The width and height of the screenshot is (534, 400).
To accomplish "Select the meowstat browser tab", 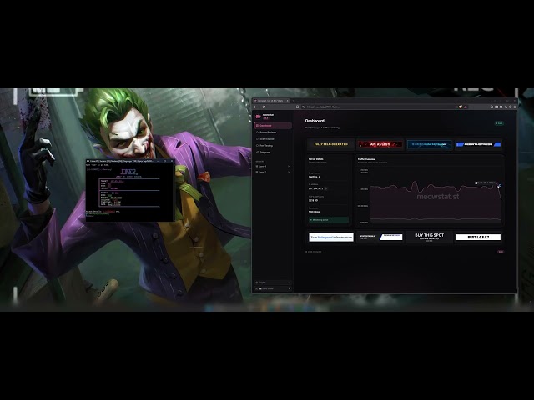I will tap(270, 101).
